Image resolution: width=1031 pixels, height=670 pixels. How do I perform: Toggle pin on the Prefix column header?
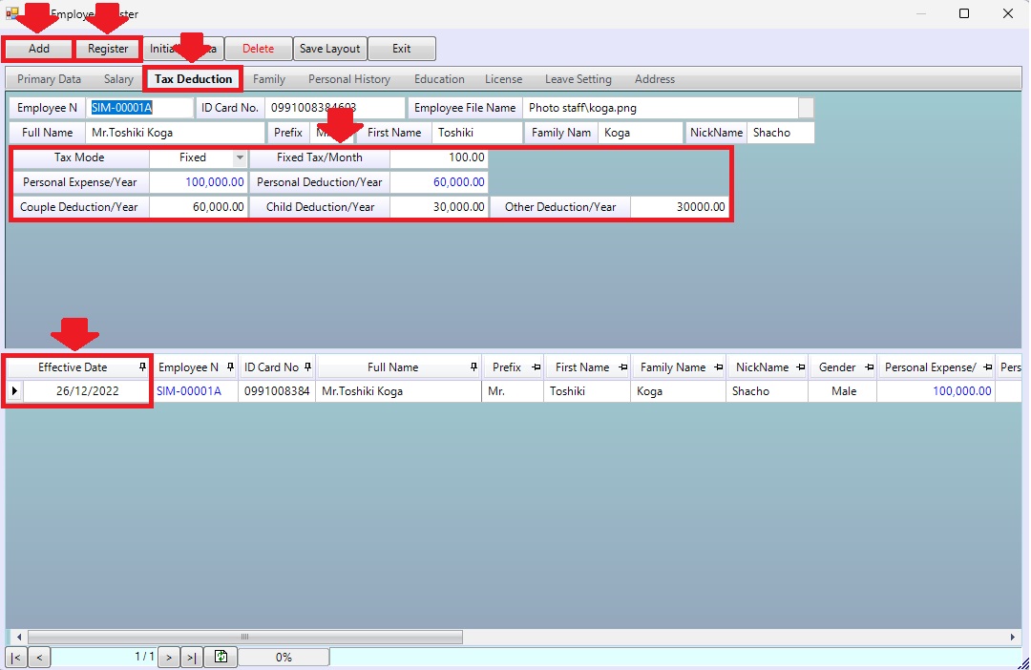click(x=536, y=367)
